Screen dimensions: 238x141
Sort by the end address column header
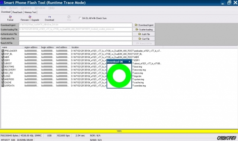(x=62, y=47)
